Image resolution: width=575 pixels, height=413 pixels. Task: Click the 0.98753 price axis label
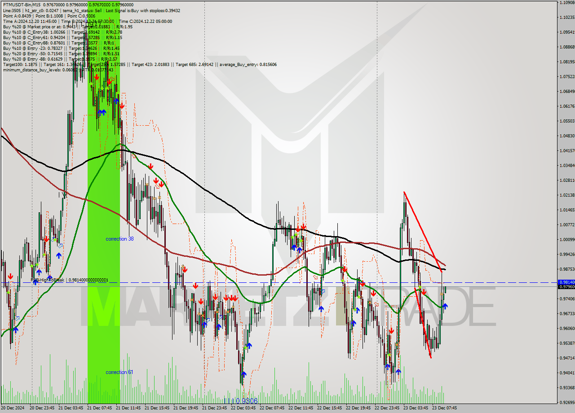[567, 269]
